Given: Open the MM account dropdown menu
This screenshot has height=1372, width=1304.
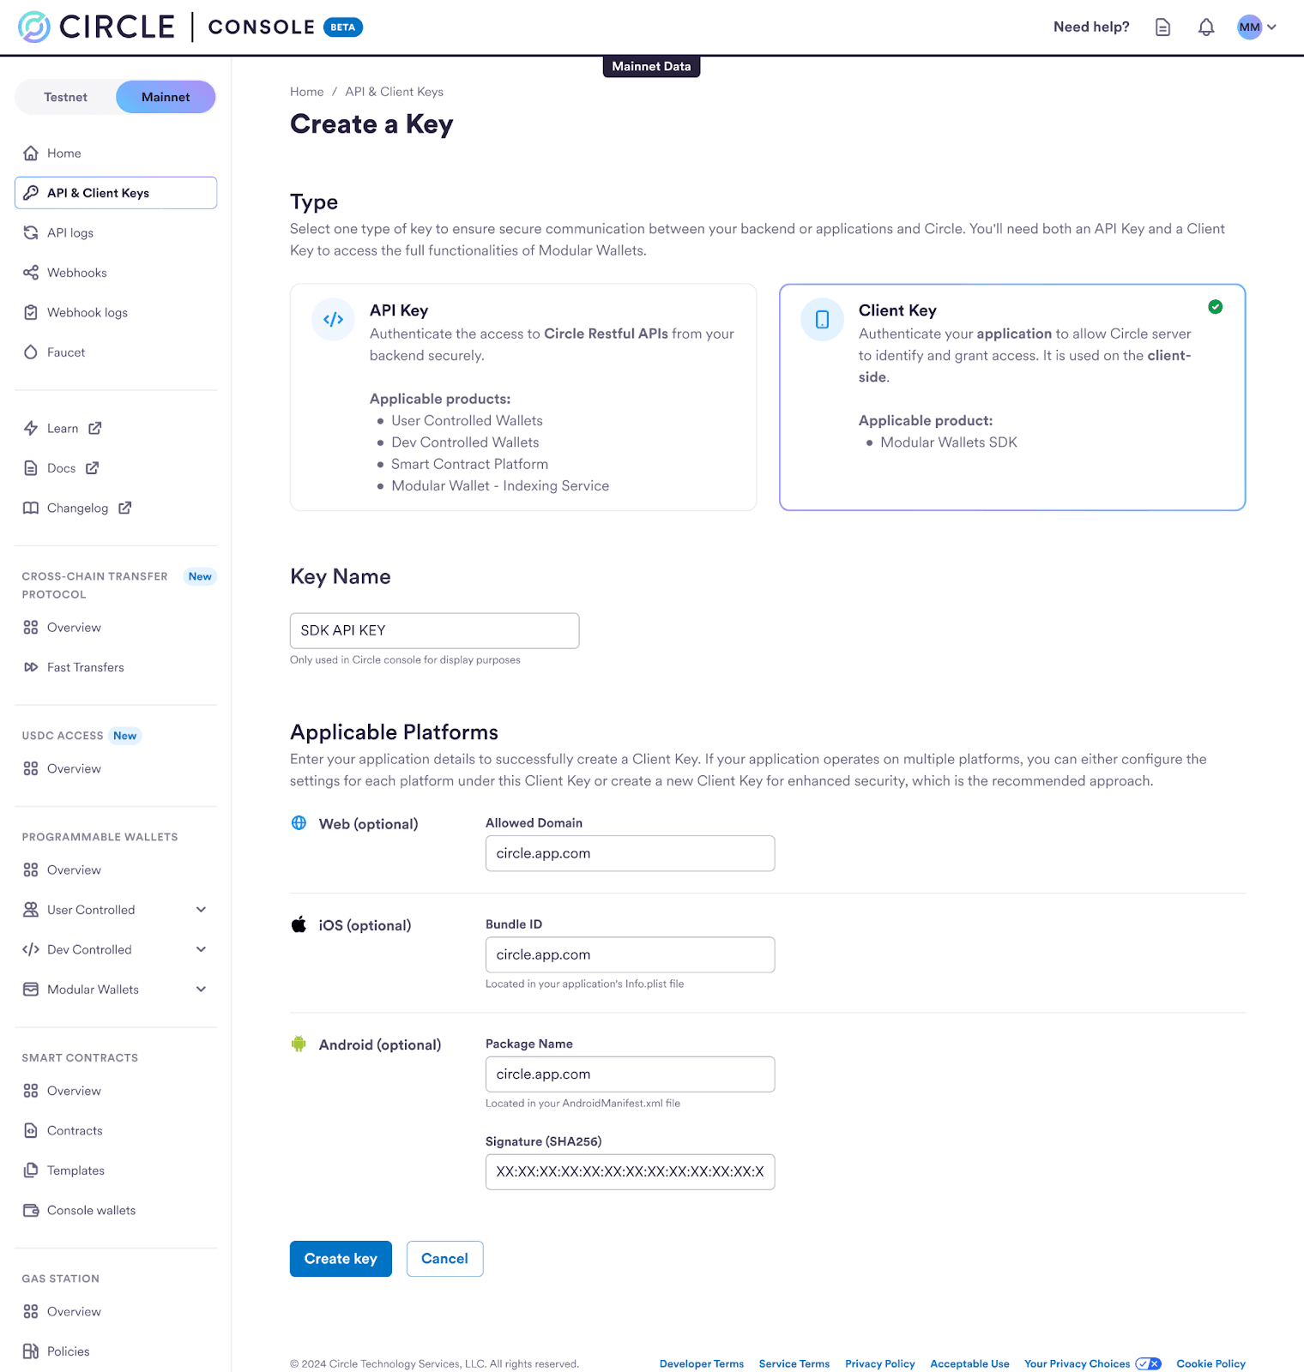Looking at the screenshot, I should 1257,27.
